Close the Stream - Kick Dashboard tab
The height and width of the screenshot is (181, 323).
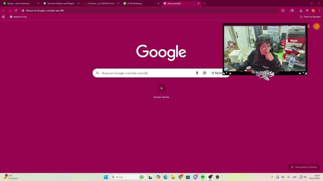38,4
